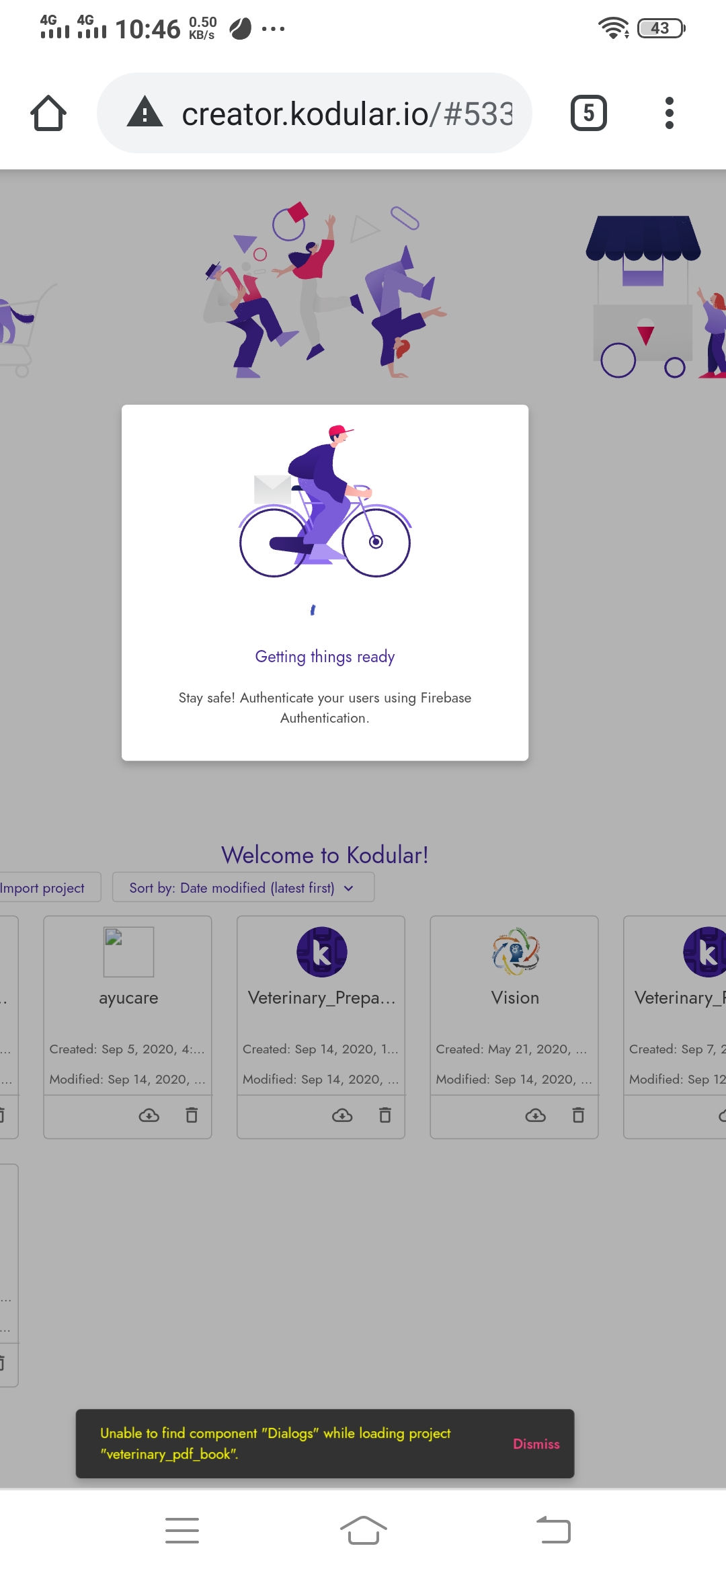This screenshot has width=726, height=1573.
Task: Tap the site security warning triangle
Action: click(145, 112)
